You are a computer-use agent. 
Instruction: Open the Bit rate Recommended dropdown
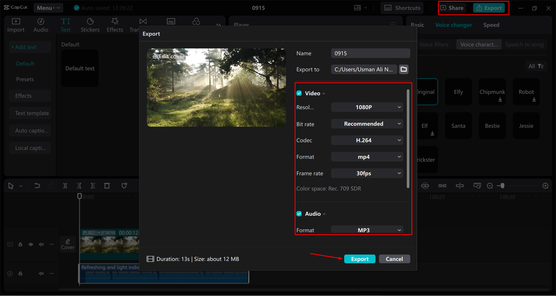pos(367,124)
